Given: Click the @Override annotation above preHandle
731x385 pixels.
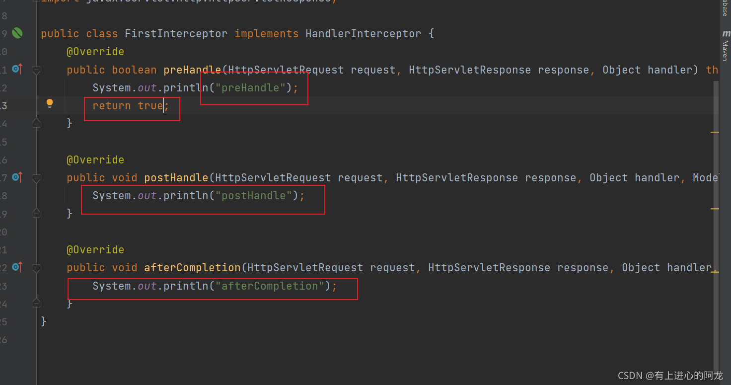Looking at the screenshot, I should pyautogui.click(x=95, y=52).
